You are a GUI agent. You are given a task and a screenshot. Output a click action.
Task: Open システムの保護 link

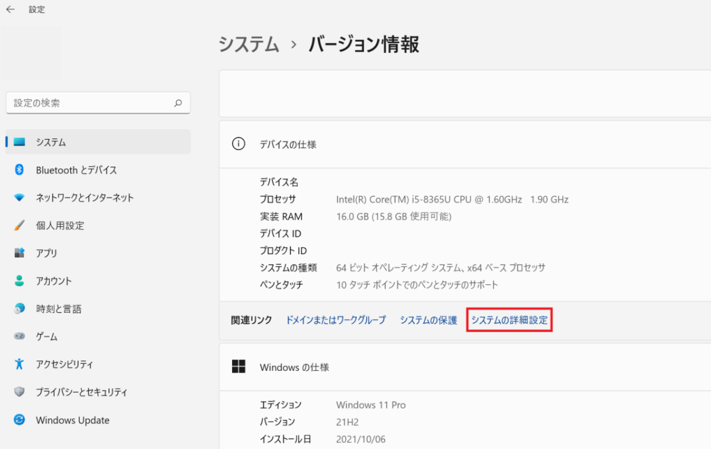click(x=428, y=320)
